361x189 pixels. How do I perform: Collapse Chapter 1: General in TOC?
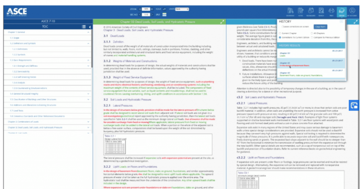tap(88, 32)
